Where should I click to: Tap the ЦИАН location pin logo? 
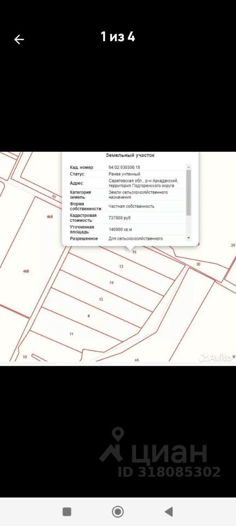113,444
